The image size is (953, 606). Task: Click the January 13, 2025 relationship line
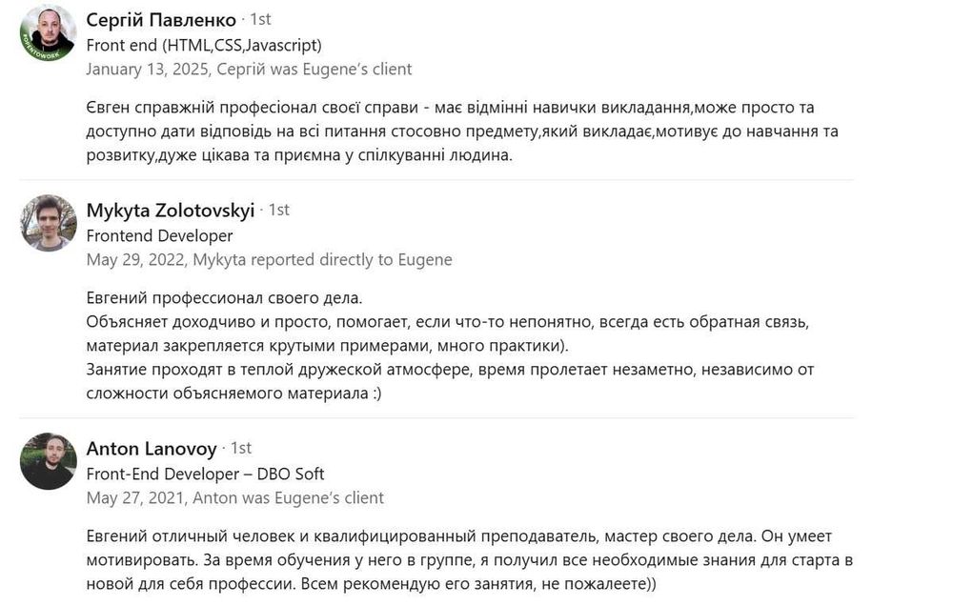[249, 69]
